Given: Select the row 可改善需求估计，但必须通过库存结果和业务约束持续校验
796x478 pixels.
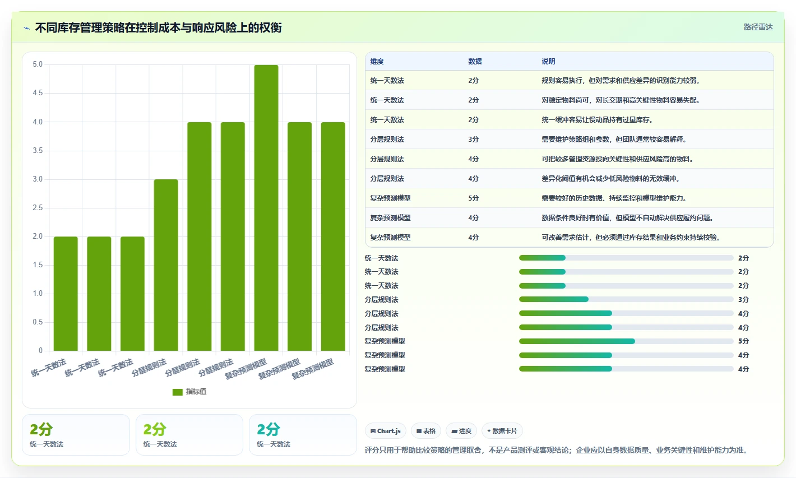Looking at the screenshot, I should pos(569,238).
